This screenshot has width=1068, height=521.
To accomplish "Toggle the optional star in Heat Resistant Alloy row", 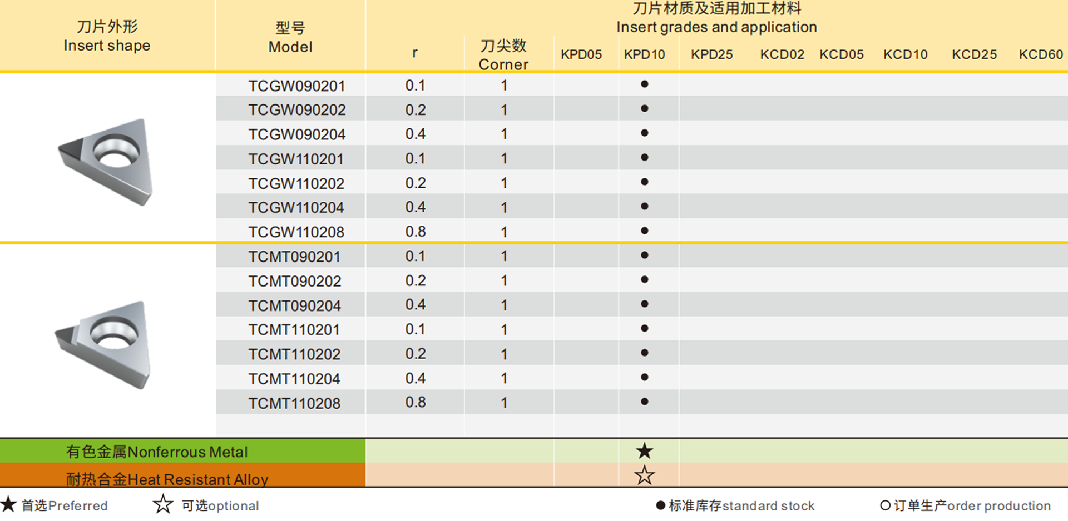I will tap(644, 476).
